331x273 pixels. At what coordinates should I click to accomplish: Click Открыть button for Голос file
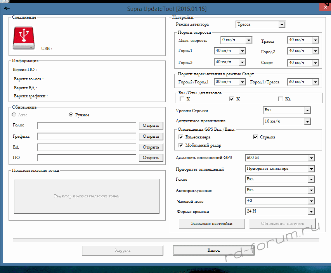click(151, 126)
